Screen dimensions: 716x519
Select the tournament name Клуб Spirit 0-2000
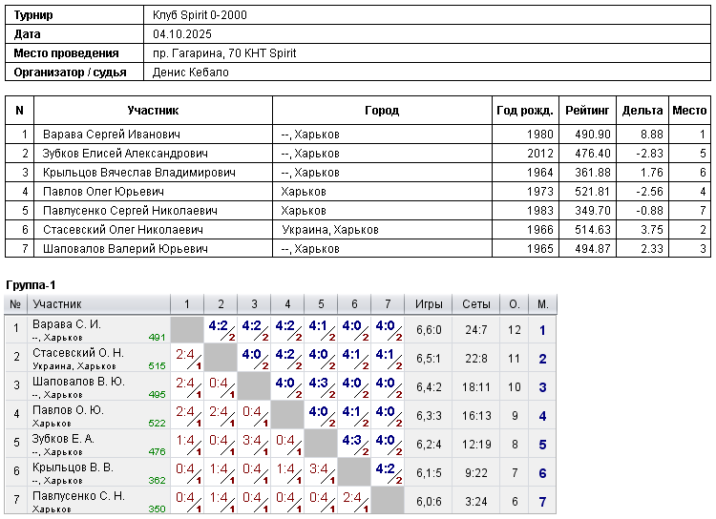click(x=200, y=15)
